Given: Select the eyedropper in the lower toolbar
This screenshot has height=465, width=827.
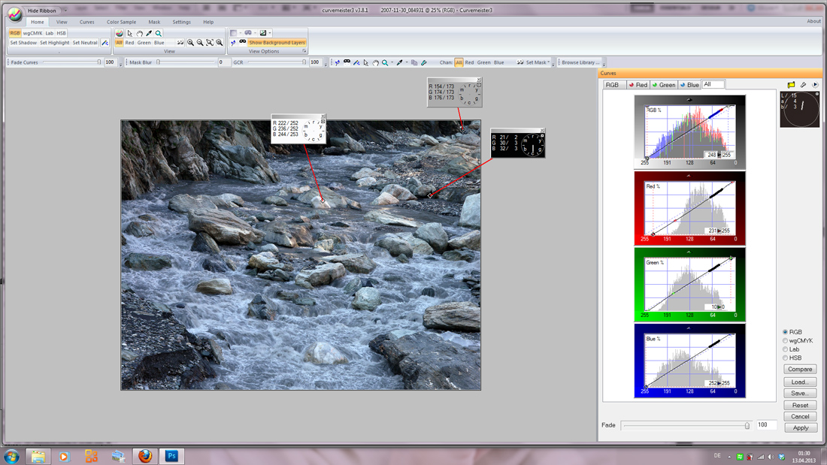Looking at the screenshot, I should pyautogui.click(x=400, y=62).
